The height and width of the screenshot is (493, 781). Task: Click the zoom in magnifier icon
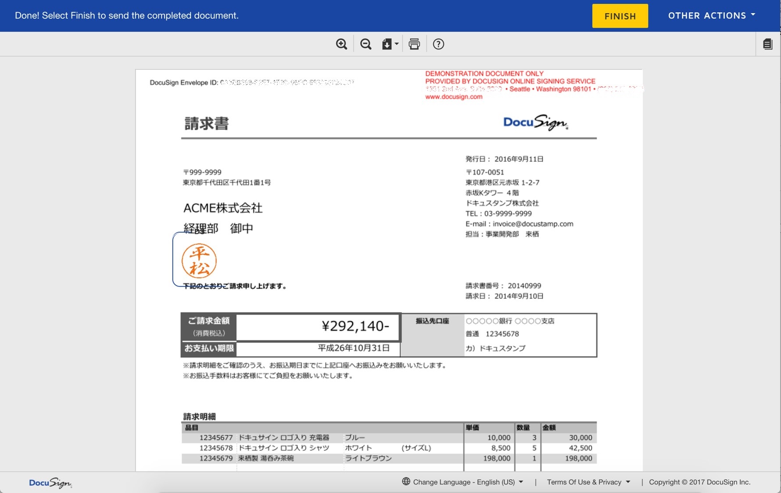coord(341,44)
